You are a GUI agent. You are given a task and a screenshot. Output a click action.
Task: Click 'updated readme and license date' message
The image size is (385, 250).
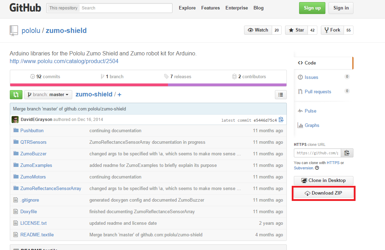[x=123, y=223]
